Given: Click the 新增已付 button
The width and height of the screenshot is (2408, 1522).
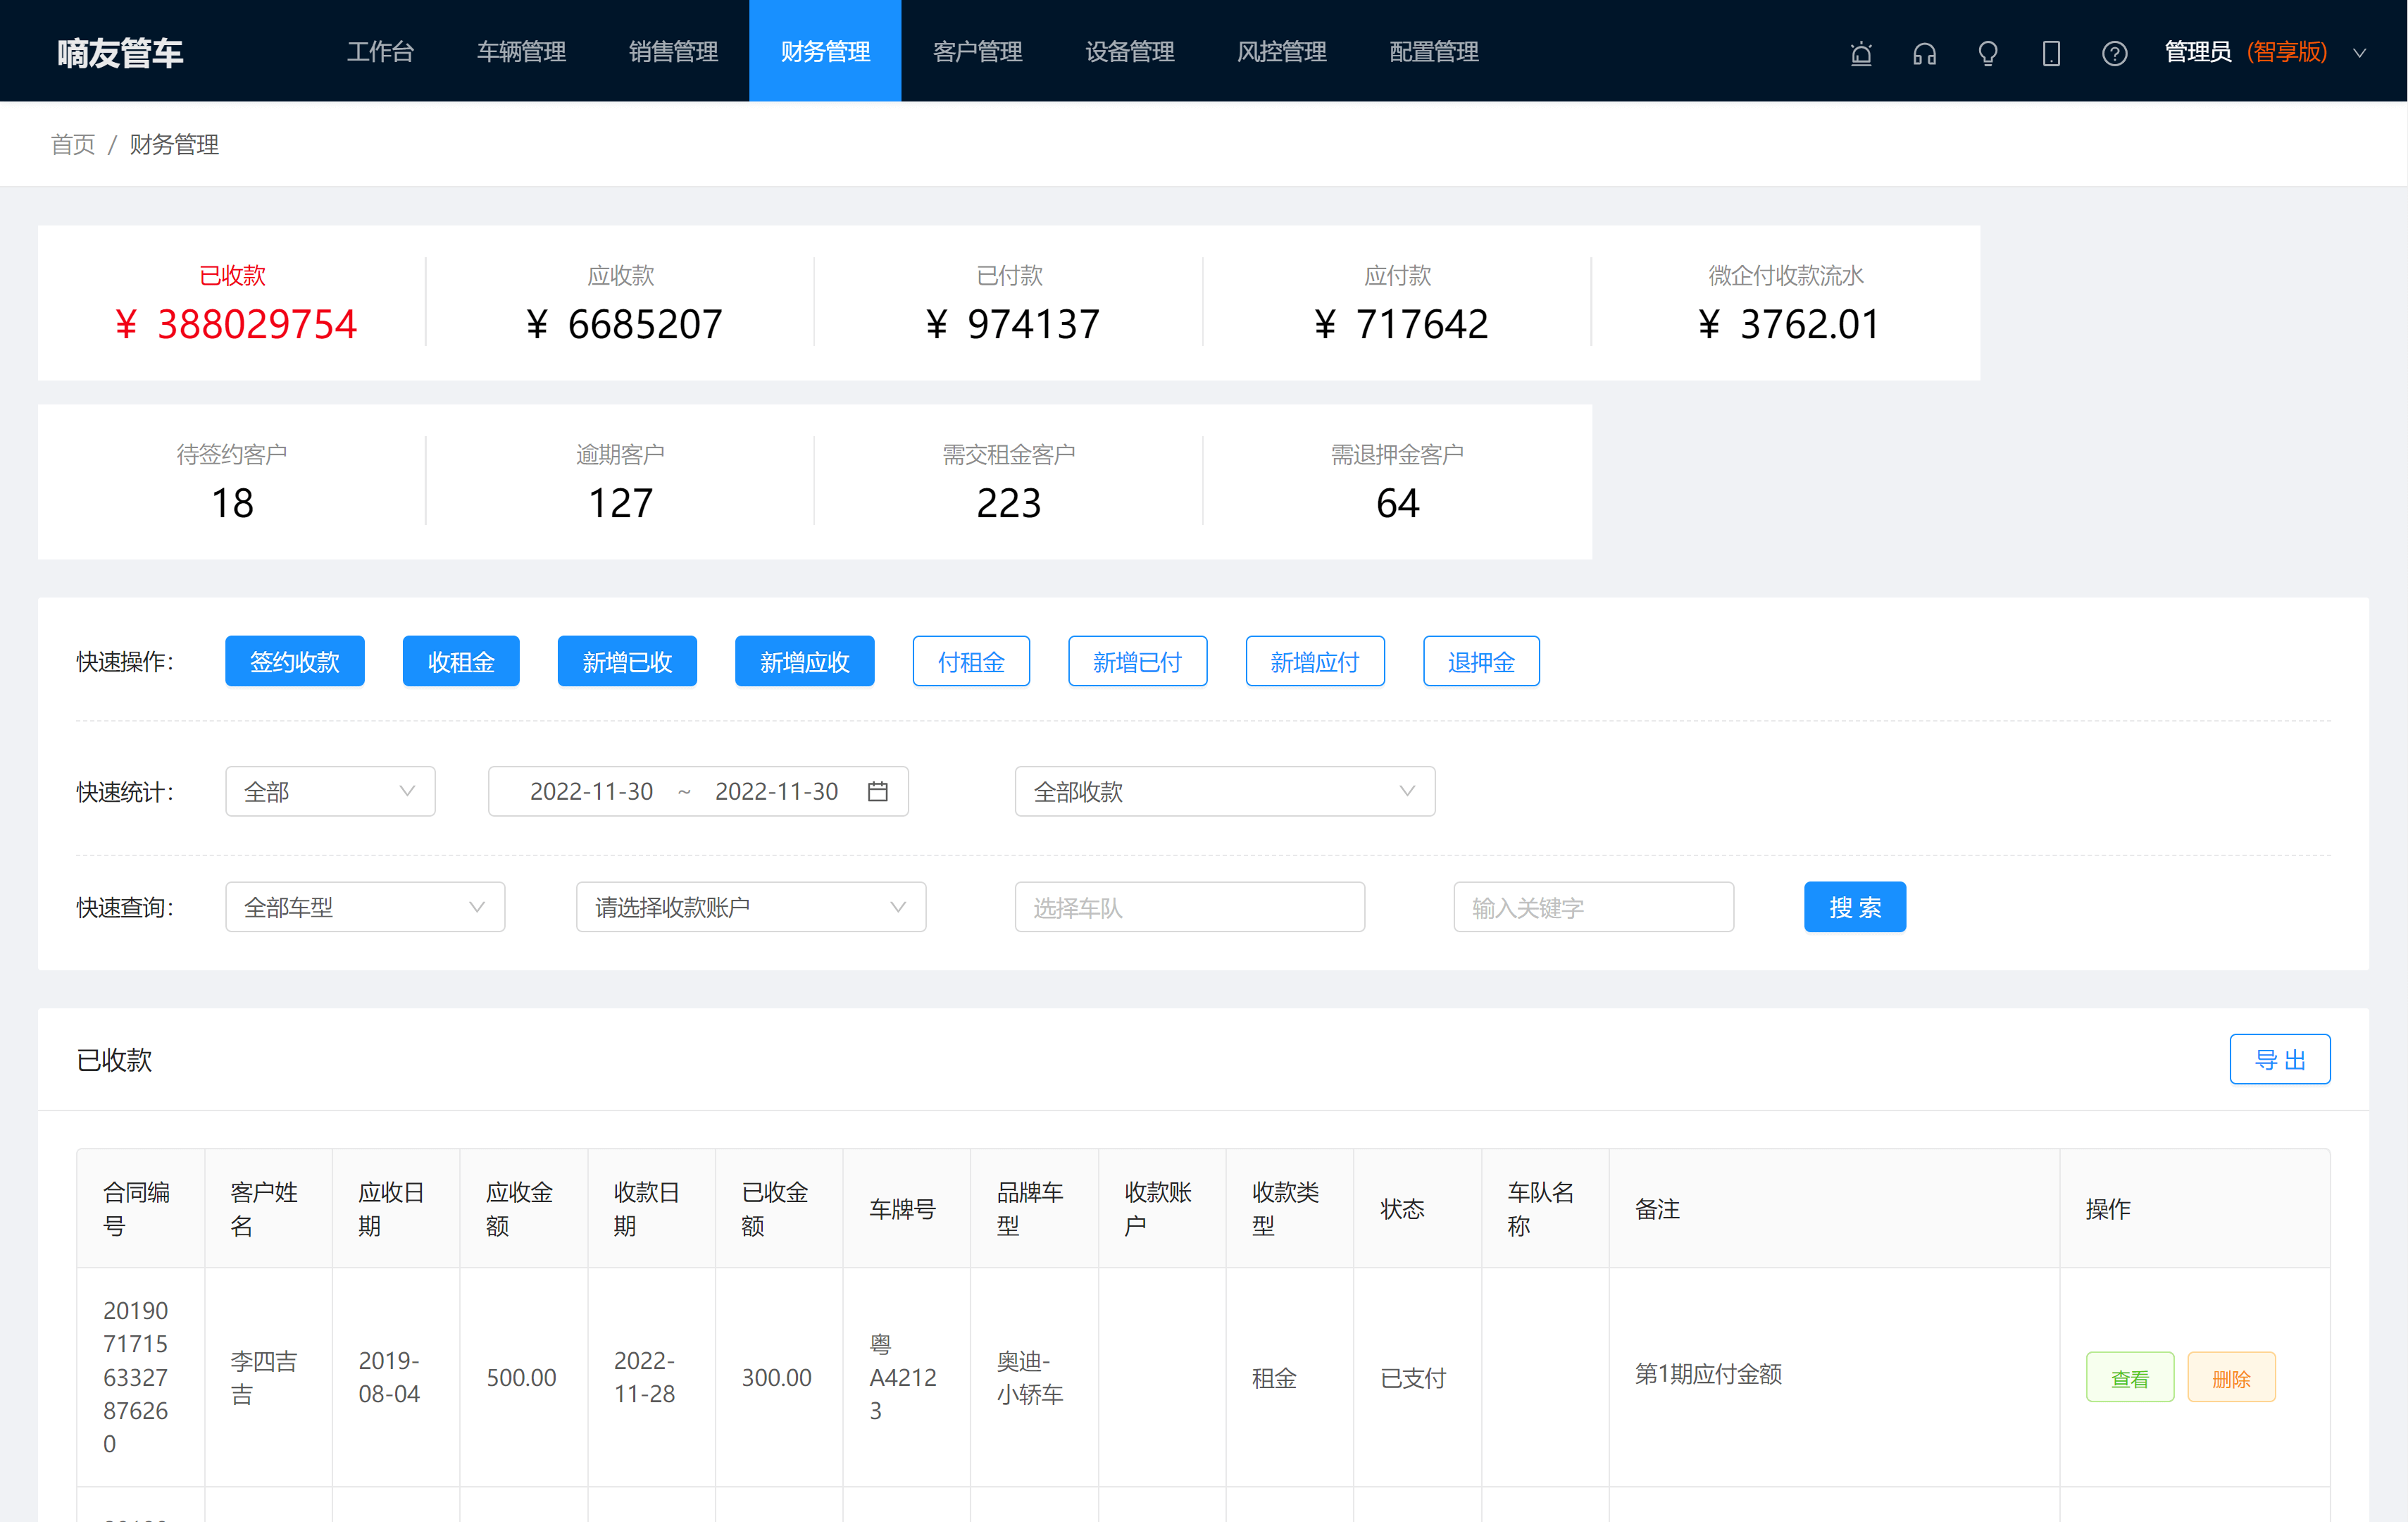Looking at the screenshot, I should click(1137, 662).
